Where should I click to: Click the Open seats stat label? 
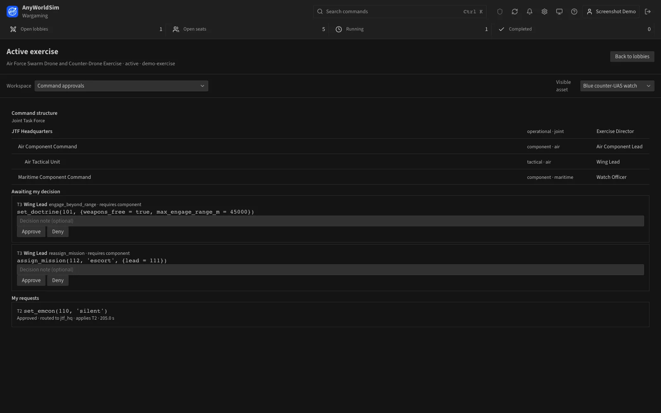click(195, 29)
